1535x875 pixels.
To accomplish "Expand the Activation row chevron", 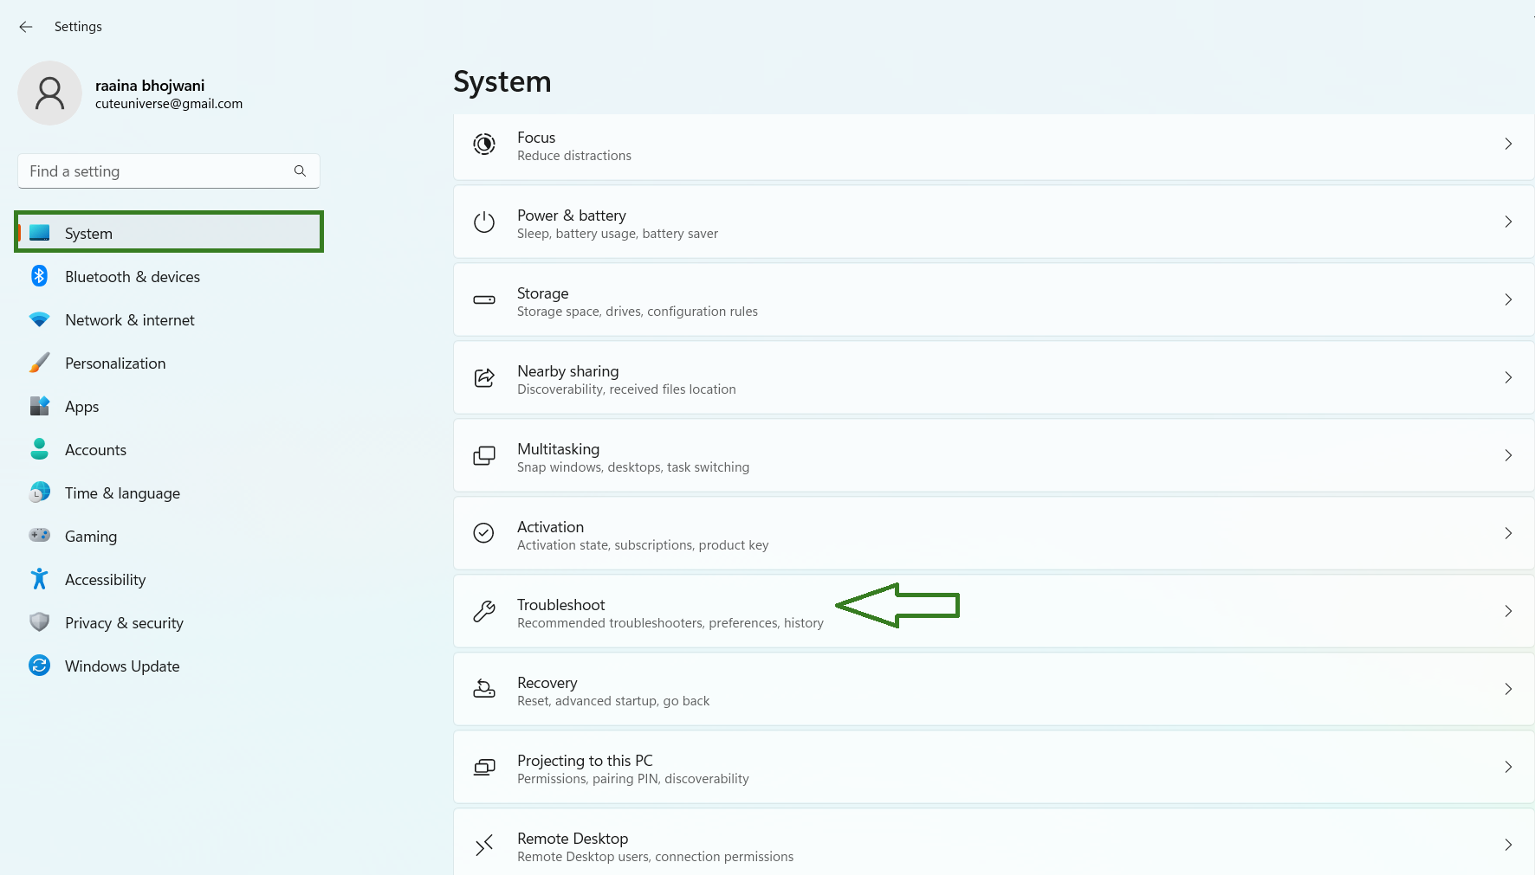I will (1508, 533).
